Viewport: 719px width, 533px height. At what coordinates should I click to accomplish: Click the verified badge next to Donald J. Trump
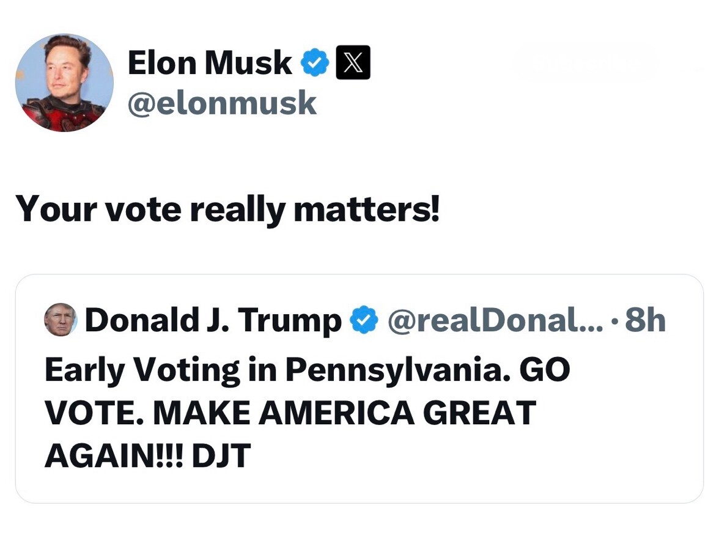[x=364, y=320]
